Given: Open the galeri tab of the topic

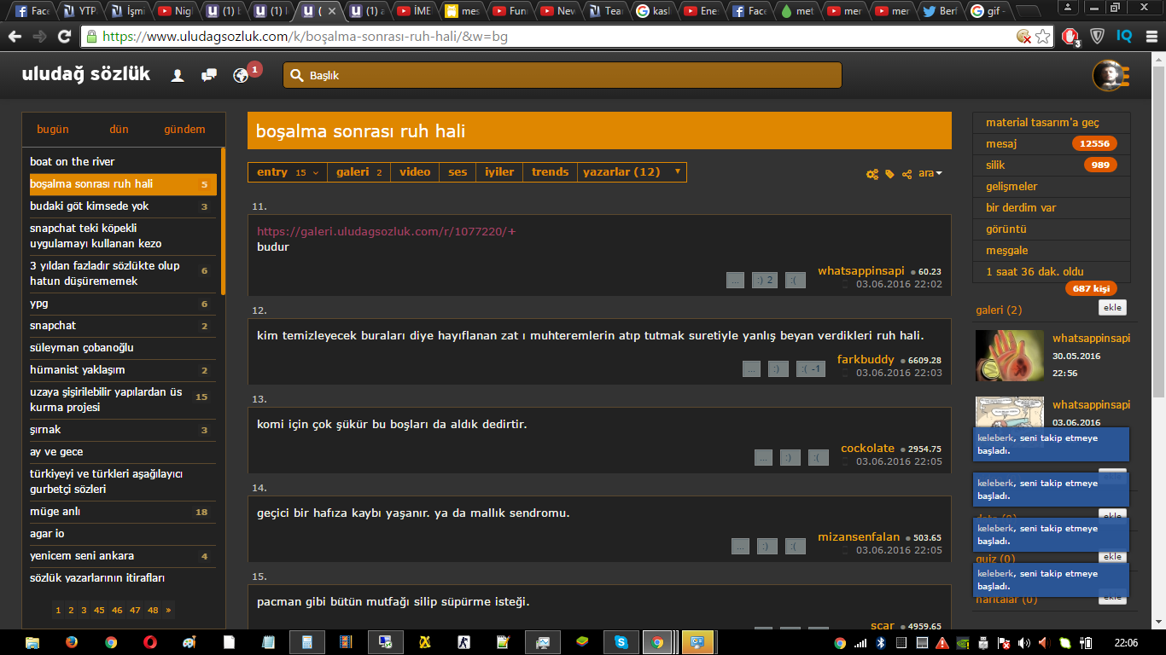Looking at the screenshot, I should pos(359,172).
